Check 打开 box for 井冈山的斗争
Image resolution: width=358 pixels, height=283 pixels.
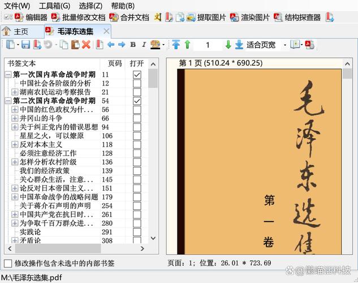(137, 118)
